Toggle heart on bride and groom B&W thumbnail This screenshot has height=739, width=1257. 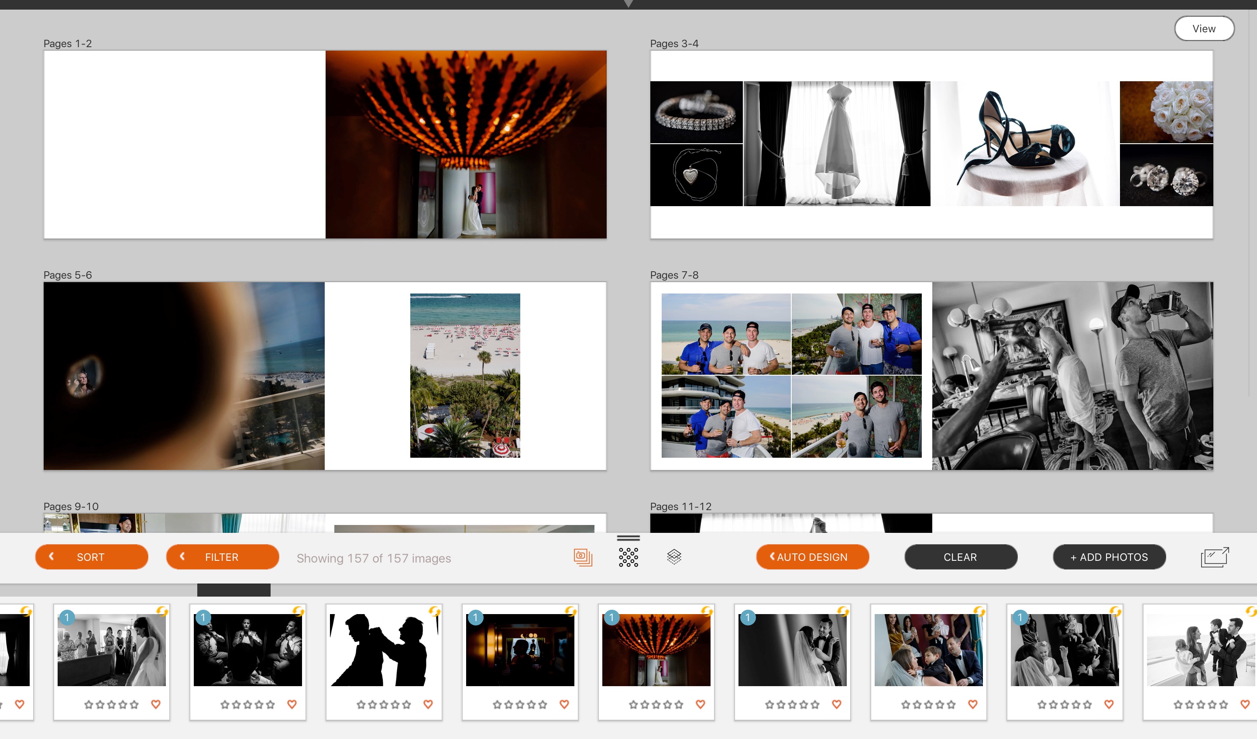pos(837,704)
